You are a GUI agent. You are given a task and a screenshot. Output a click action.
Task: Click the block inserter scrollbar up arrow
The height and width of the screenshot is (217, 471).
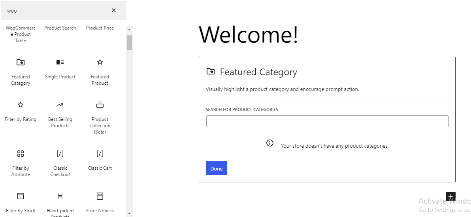point(129,30)
